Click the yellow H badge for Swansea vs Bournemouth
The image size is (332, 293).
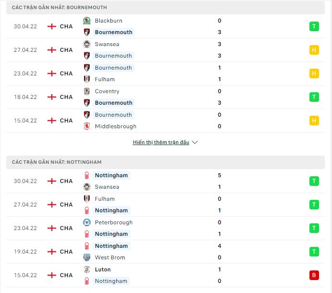pos(314,50)
